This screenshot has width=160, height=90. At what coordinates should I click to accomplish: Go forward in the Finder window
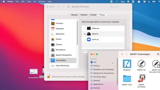pos(127,54)
